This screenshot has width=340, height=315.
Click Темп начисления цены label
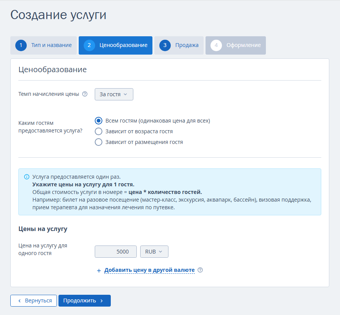coord(49,94)
